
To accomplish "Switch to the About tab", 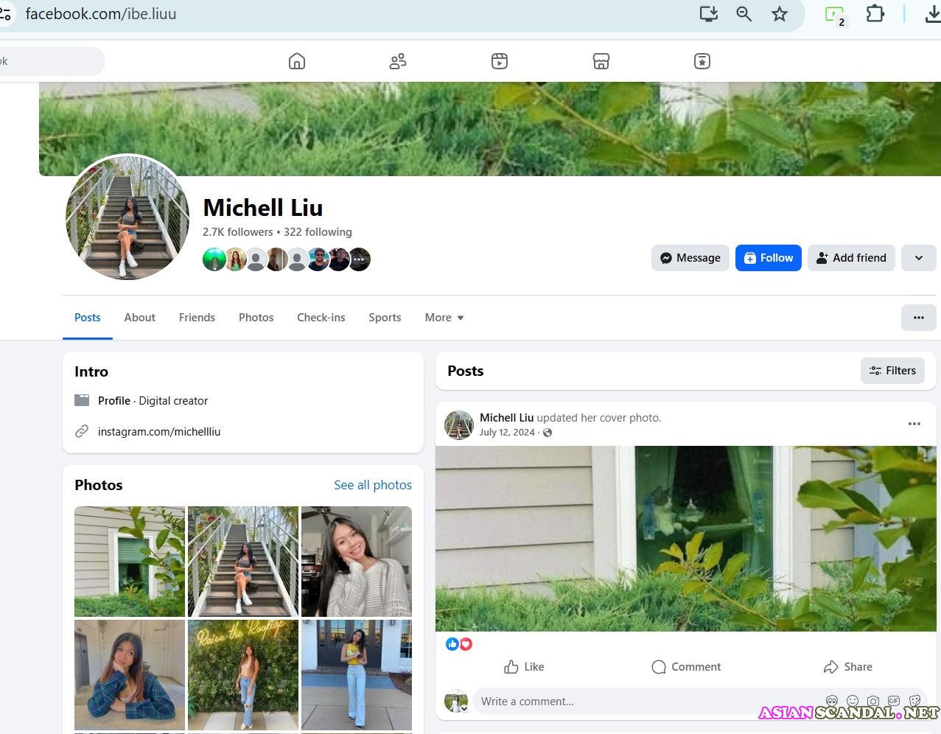I will tap(140, 318).
